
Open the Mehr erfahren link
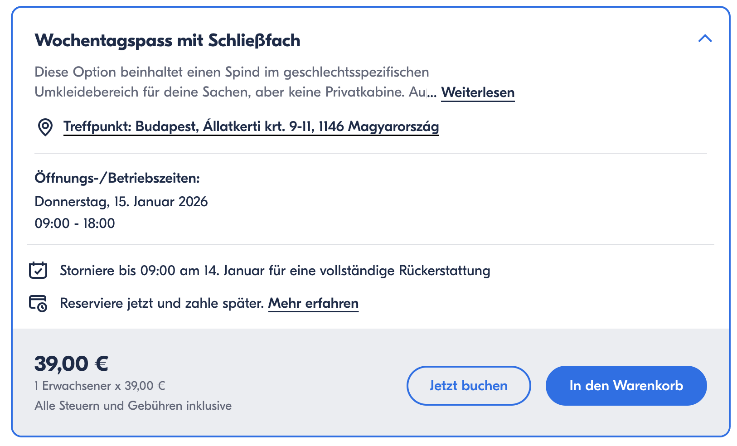(x=313, y=303)
